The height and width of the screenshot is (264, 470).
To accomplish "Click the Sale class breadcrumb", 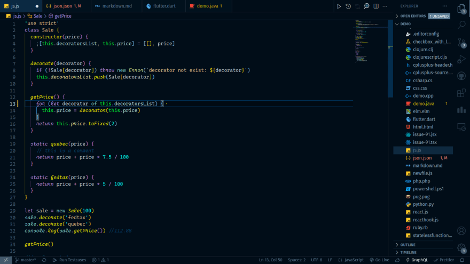I will (35, 16).
